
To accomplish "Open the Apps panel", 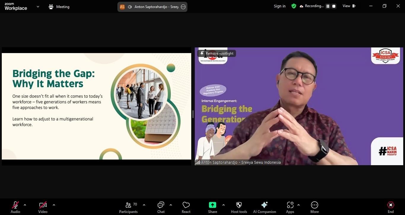I will click(290, 207).
